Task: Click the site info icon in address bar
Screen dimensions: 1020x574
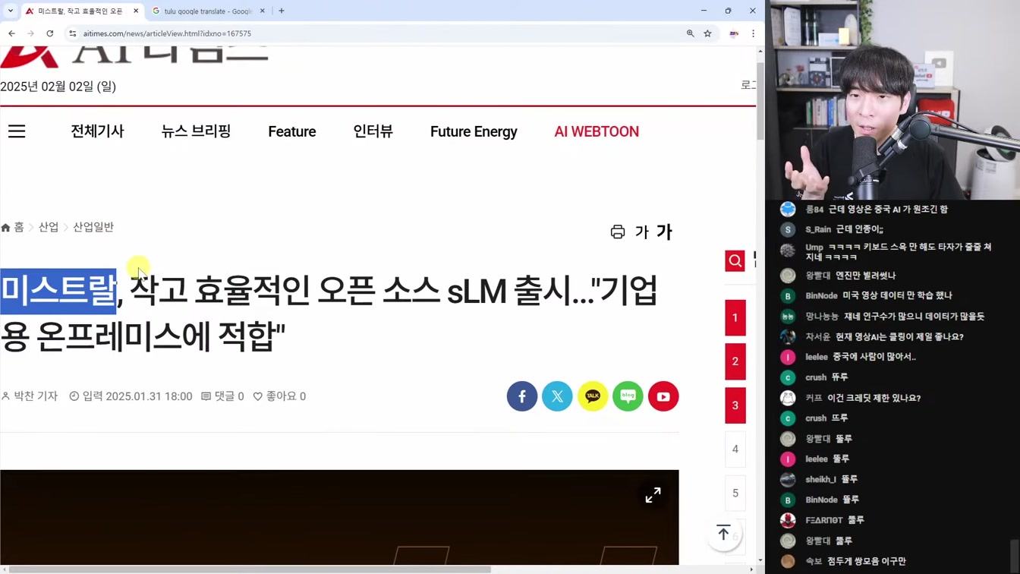Action: [x=73, y=33]
